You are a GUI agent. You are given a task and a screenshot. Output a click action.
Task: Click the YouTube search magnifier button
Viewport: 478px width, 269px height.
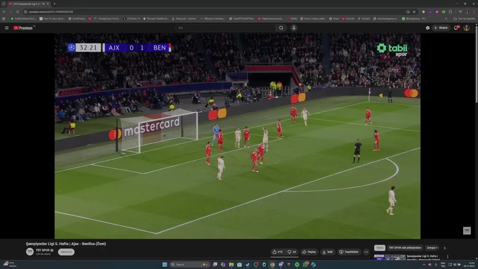click(281, 28)
